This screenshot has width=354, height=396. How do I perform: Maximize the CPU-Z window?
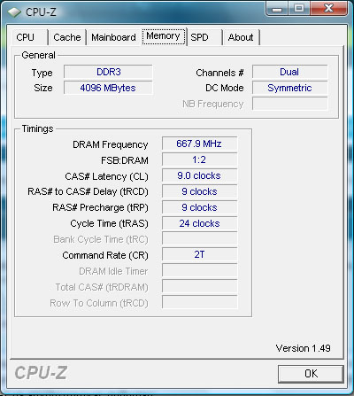(299, 9)
